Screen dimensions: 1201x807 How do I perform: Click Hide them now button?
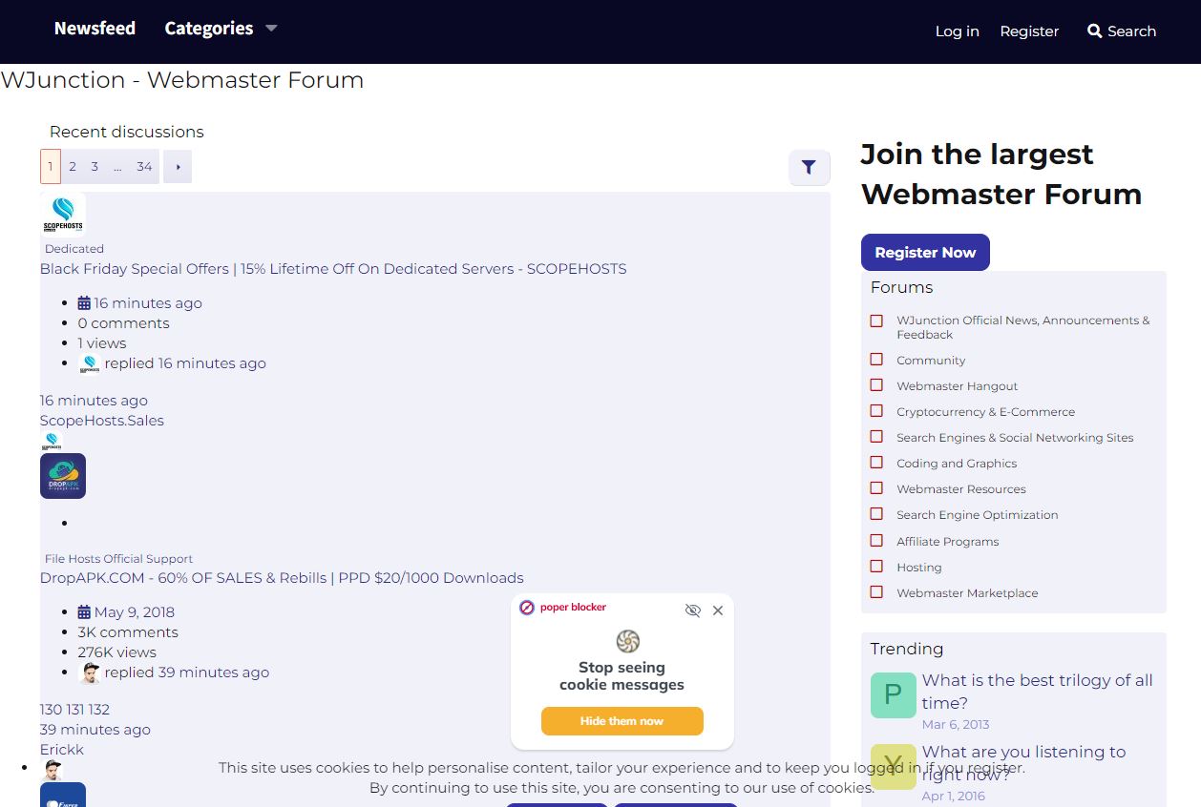tap(622, 721)
